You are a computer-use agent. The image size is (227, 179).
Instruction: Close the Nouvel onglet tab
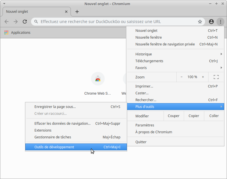click(66, 12)
